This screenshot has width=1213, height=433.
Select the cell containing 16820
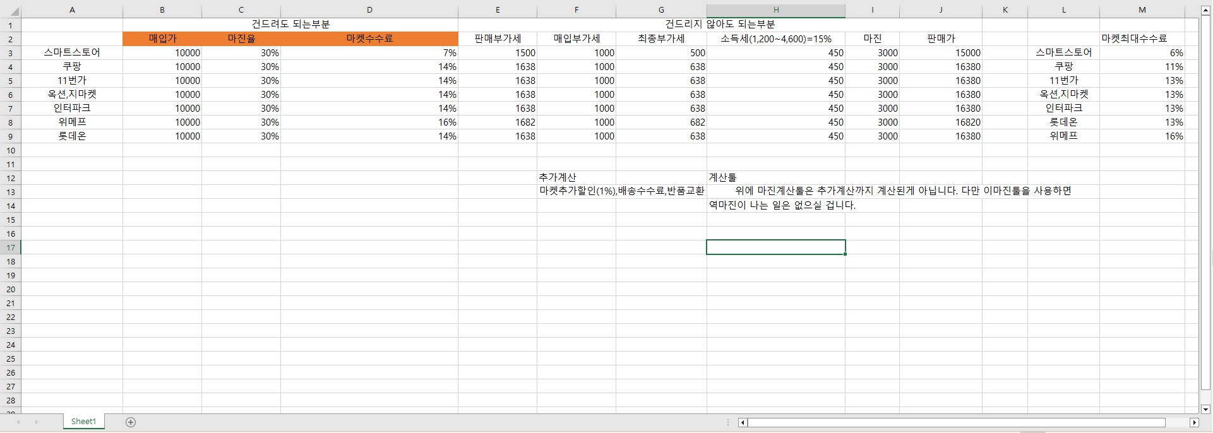[940, 122]
